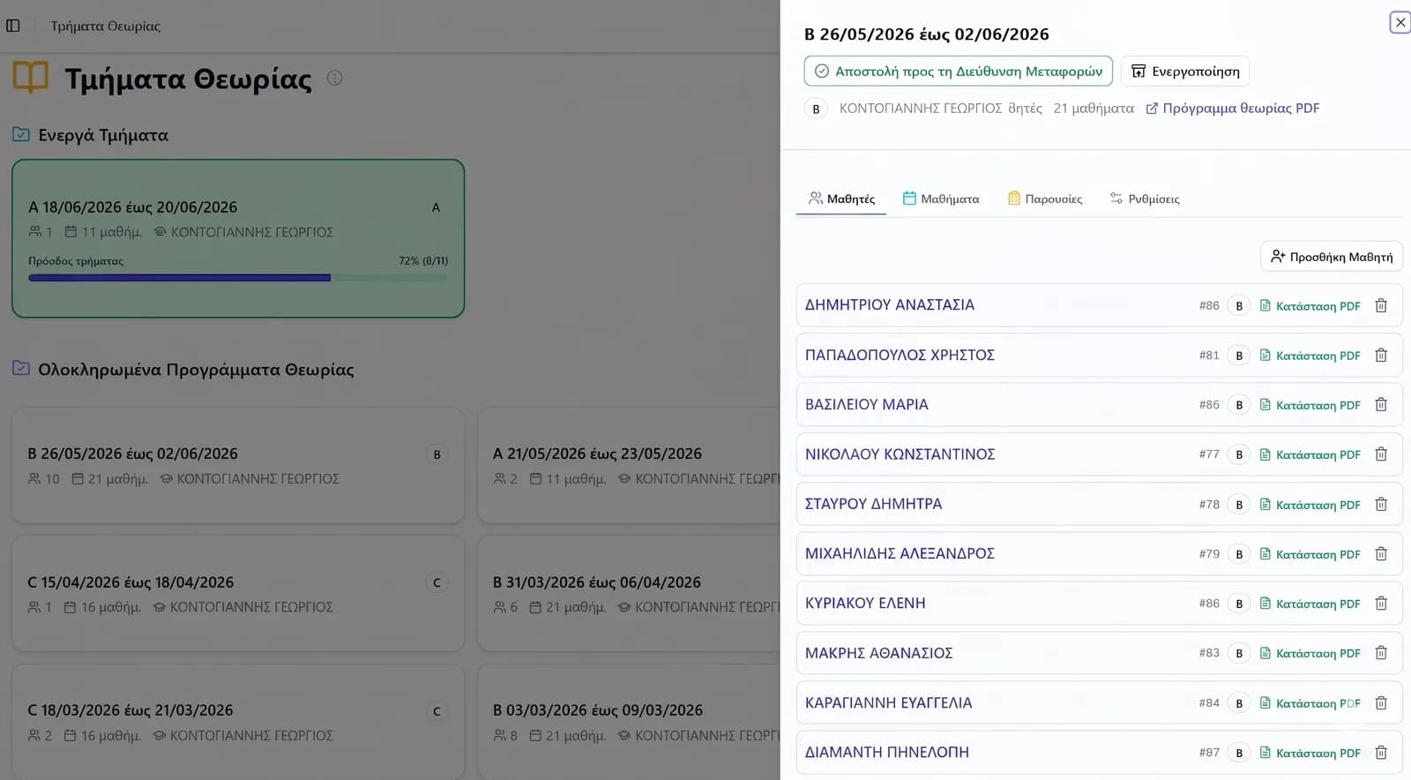Select section B 03/03/2026 έως 09/03/2026
The height and width of the screenshot is (780, 1411).
(x=629, y=722)
